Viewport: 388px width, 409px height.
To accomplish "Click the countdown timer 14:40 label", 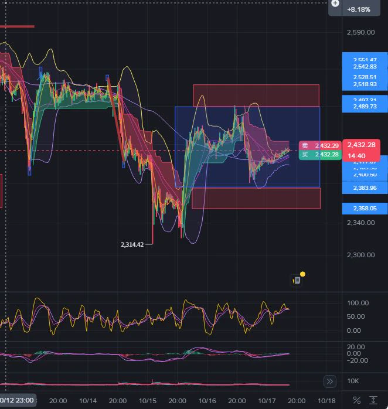I will [356, 156].
